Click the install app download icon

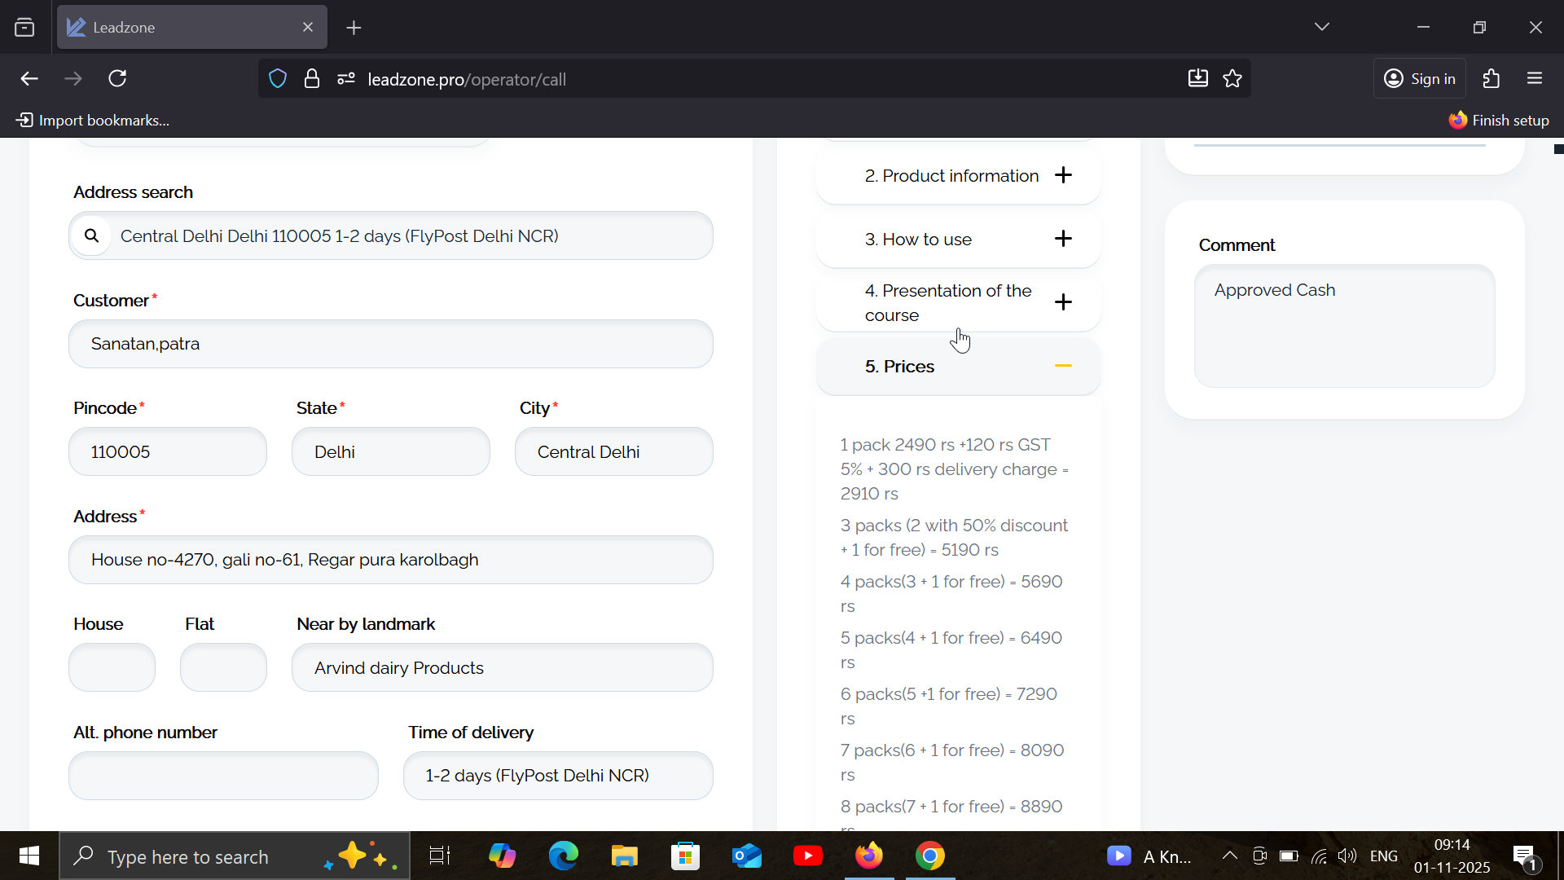[1197, 79]
